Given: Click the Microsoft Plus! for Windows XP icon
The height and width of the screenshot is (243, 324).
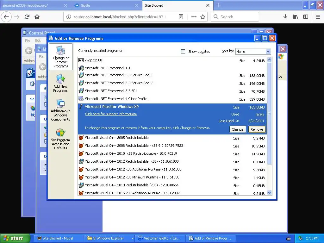Looking at the screenshot, I should (x=81, y=107).
